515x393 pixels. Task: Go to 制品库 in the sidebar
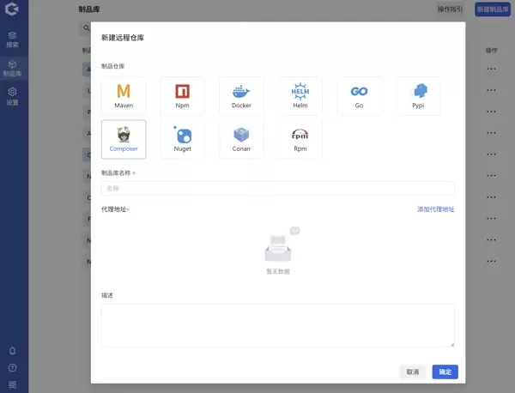tap(12, 68)
